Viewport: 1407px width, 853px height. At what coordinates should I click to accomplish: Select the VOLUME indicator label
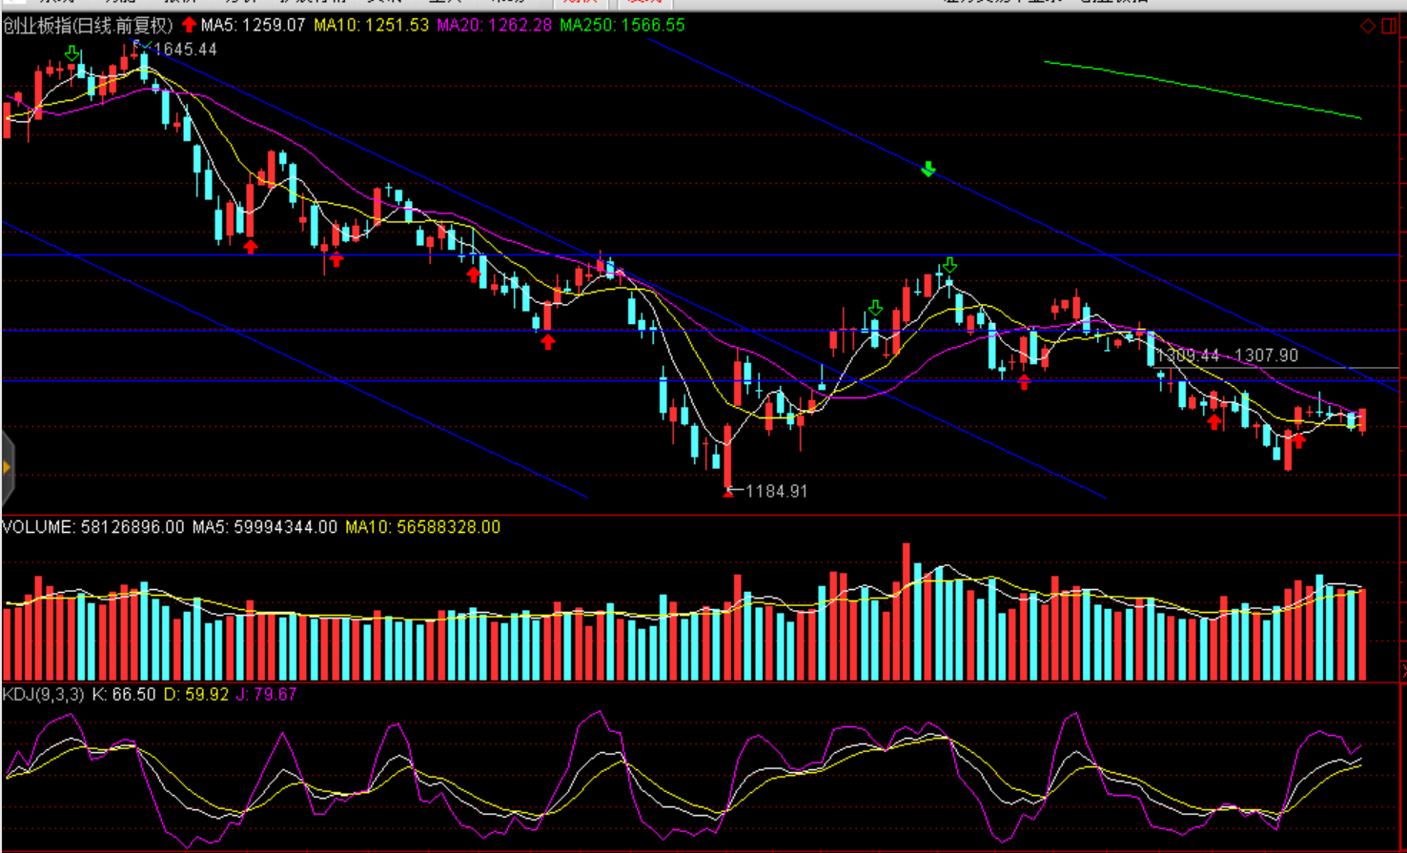[x=92, y=527]
